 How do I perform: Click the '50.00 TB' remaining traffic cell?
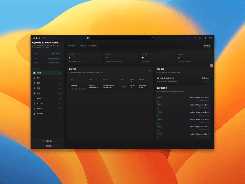tap(132, 87)
